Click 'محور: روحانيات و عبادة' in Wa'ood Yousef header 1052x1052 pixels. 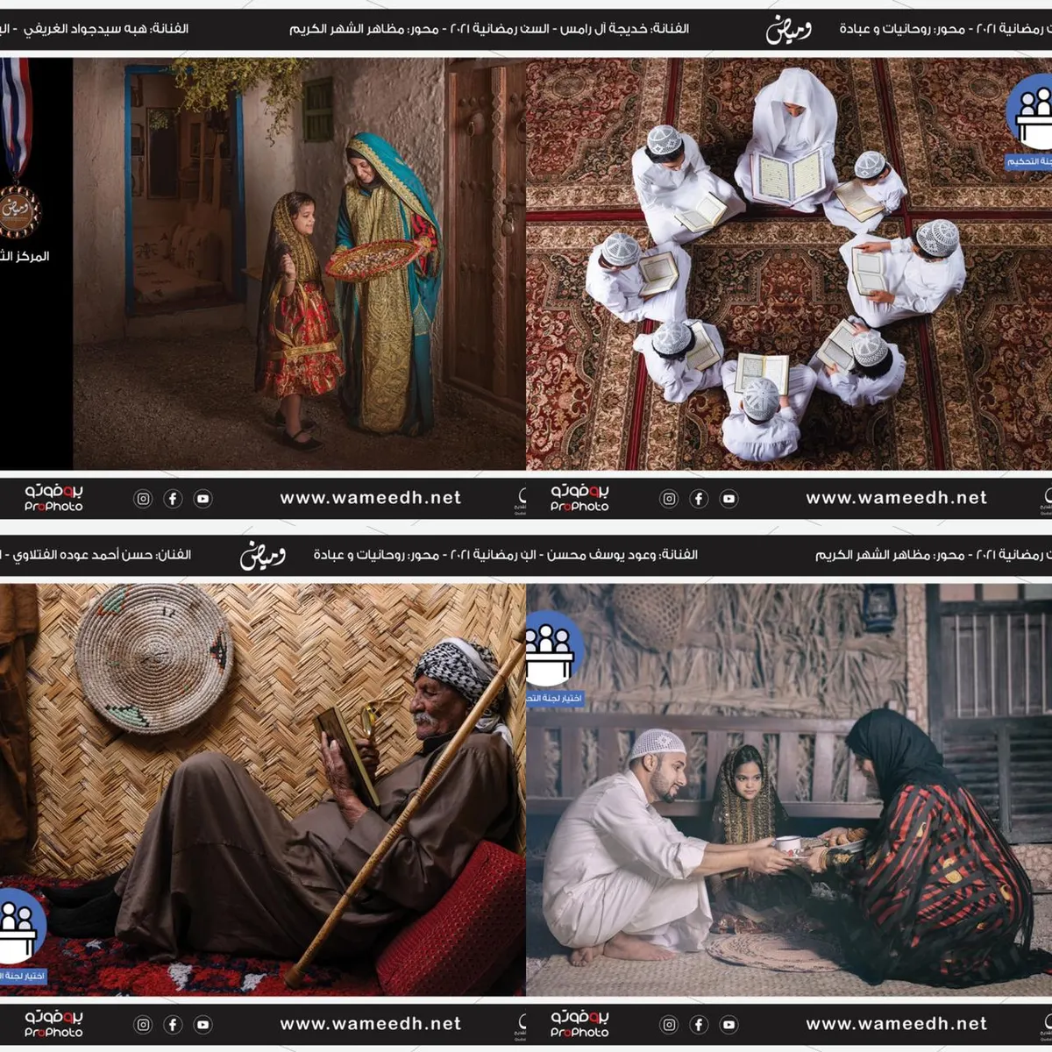376,555
